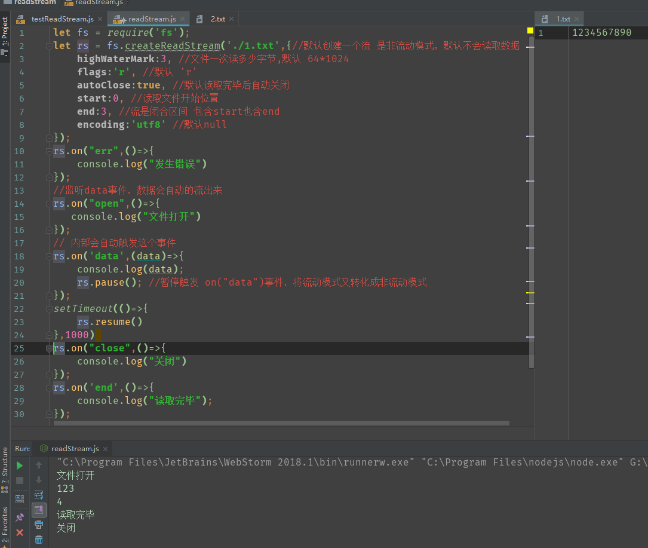Click the Node.js icon on Run tab
This screenshot has height=548, width=648.
pyautogui.click(x=44, y=448)
